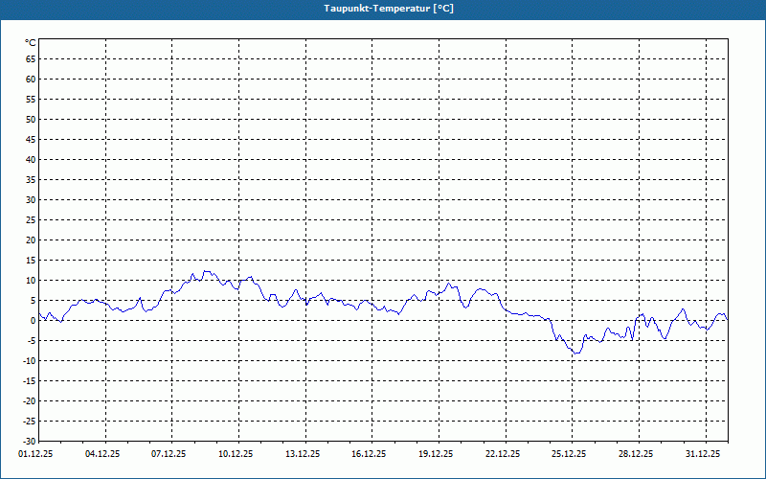Click the 04.12.25 date on x-axis

(102, 454)
